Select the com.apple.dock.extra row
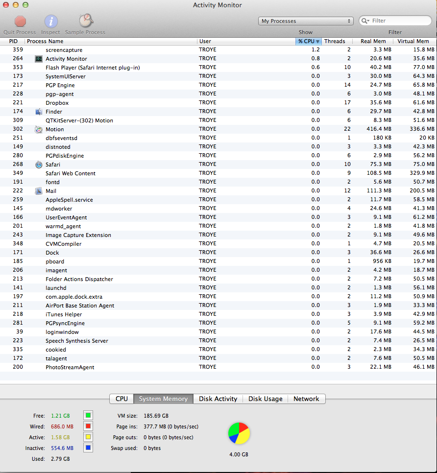 click(x=218, y=297)
